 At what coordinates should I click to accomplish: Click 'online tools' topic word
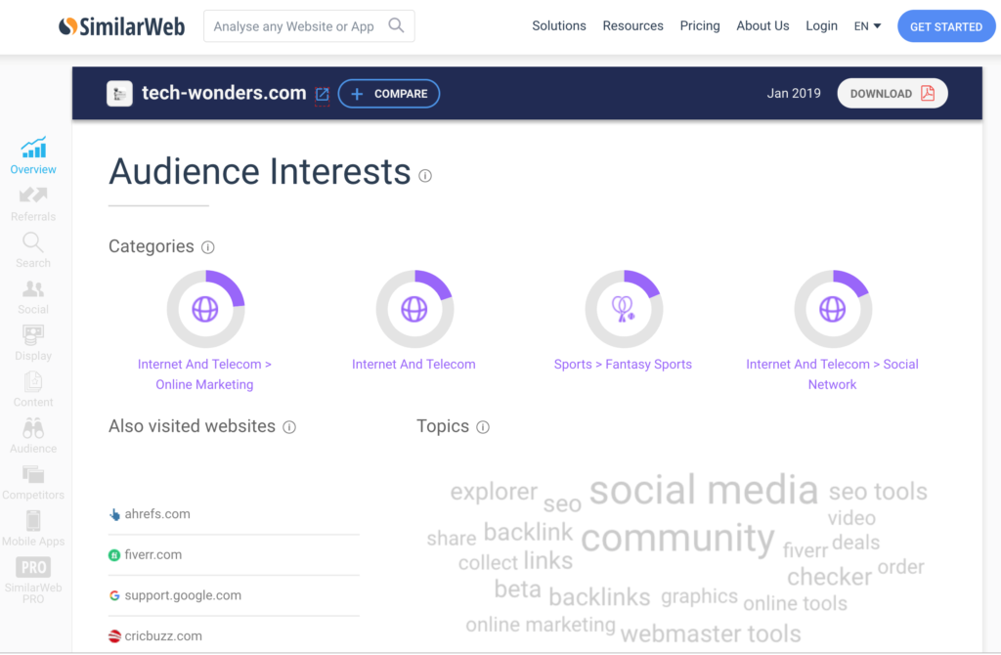coord(796,603)
